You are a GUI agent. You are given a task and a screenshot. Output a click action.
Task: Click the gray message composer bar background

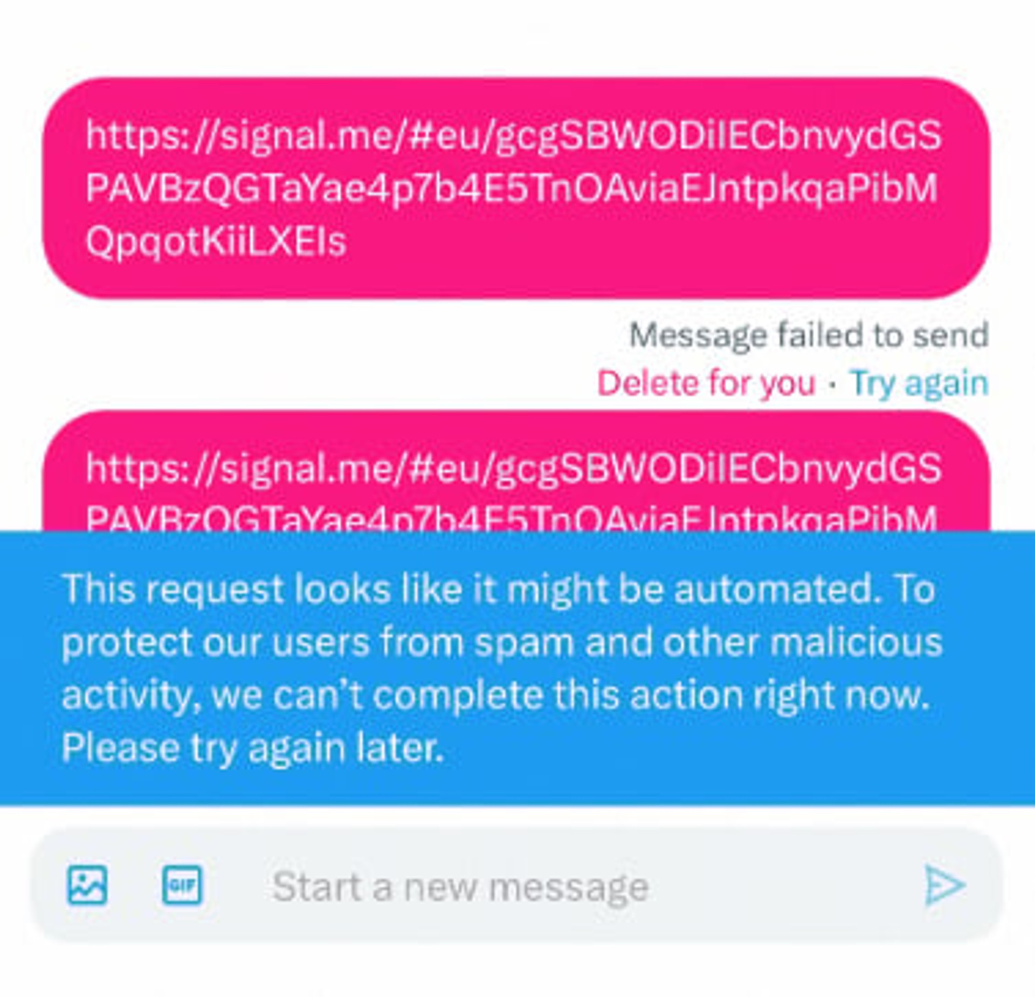coord(517,885)
